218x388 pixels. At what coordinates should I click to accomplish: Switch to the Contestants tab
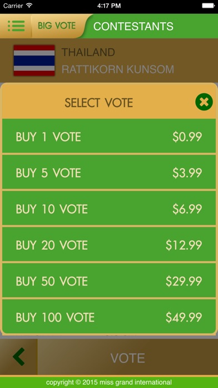point(133,26)
